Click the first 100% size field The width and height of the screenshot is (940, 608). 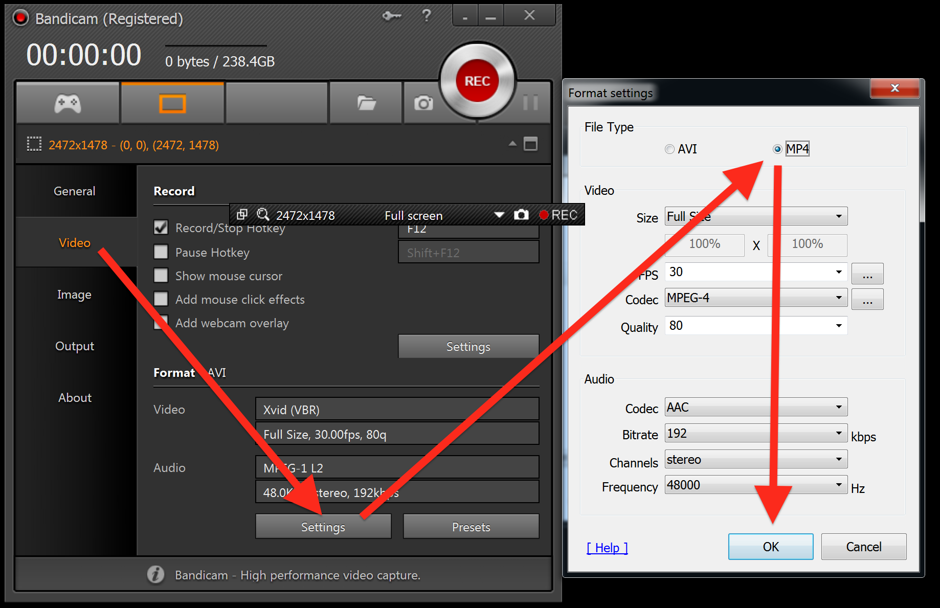(x=705, y=244)
